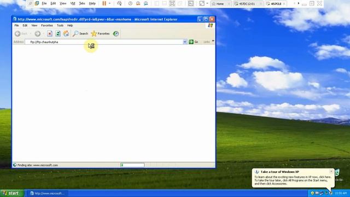Image resolution: width=350 pixels, height=197 pixels.
Task: Click into the Address input field
Action: coord(104,42)
